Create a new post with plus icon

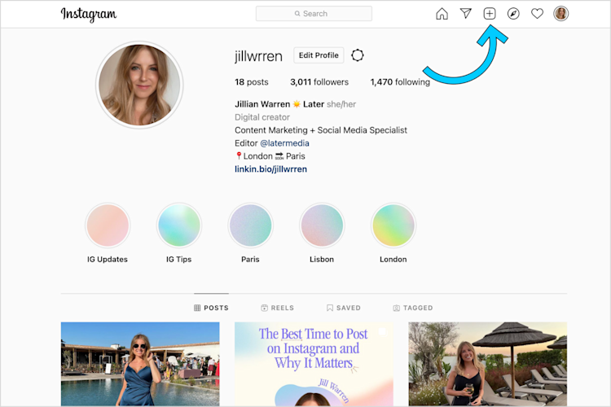490,14
